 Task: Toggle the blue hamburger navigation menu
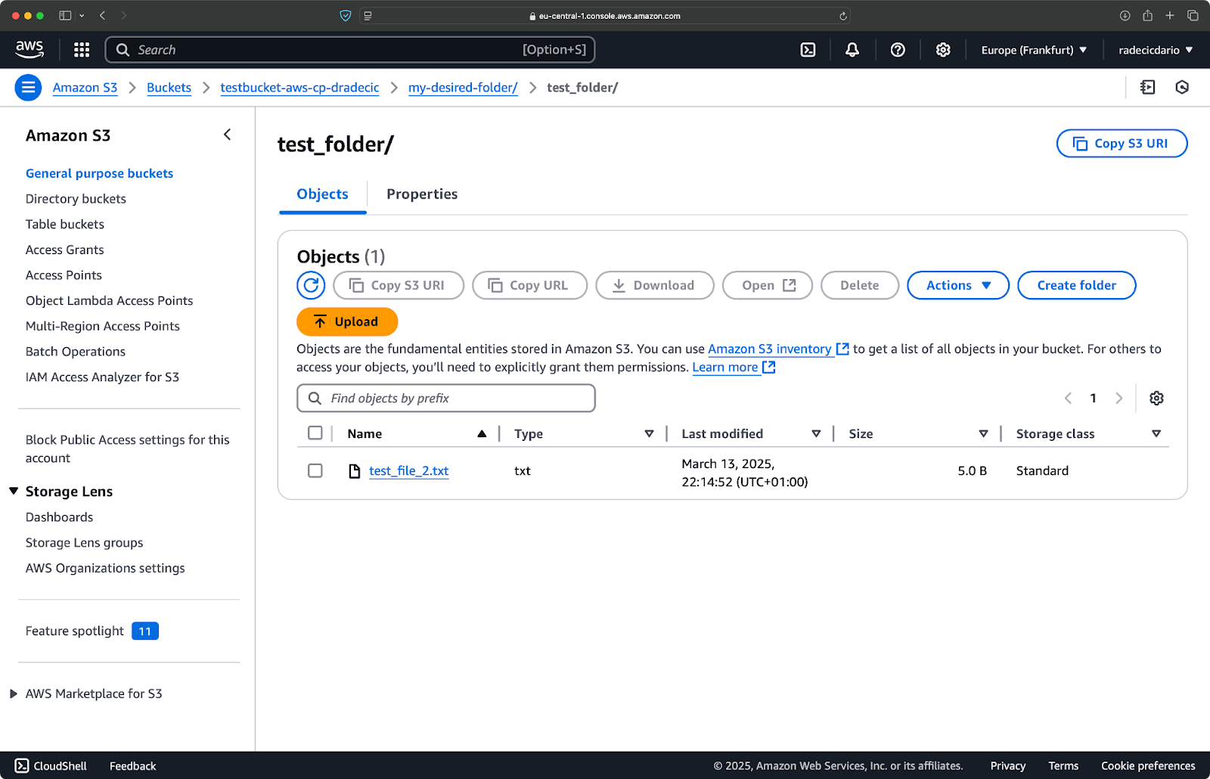(x=28, y=88)
